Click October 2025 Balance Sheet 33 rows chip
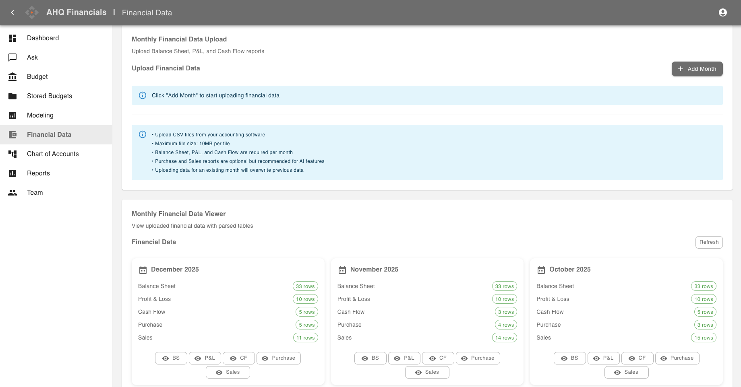The width and height of the screenshot is (741, 387). pyautogui.click(x=703, y=286)
